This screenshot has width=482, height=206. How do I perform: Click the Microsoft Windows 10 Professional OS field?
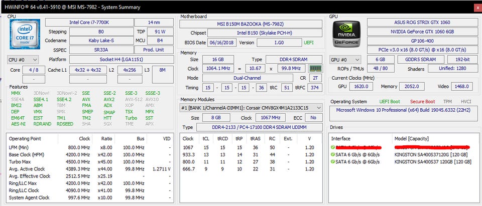[403, 113]
